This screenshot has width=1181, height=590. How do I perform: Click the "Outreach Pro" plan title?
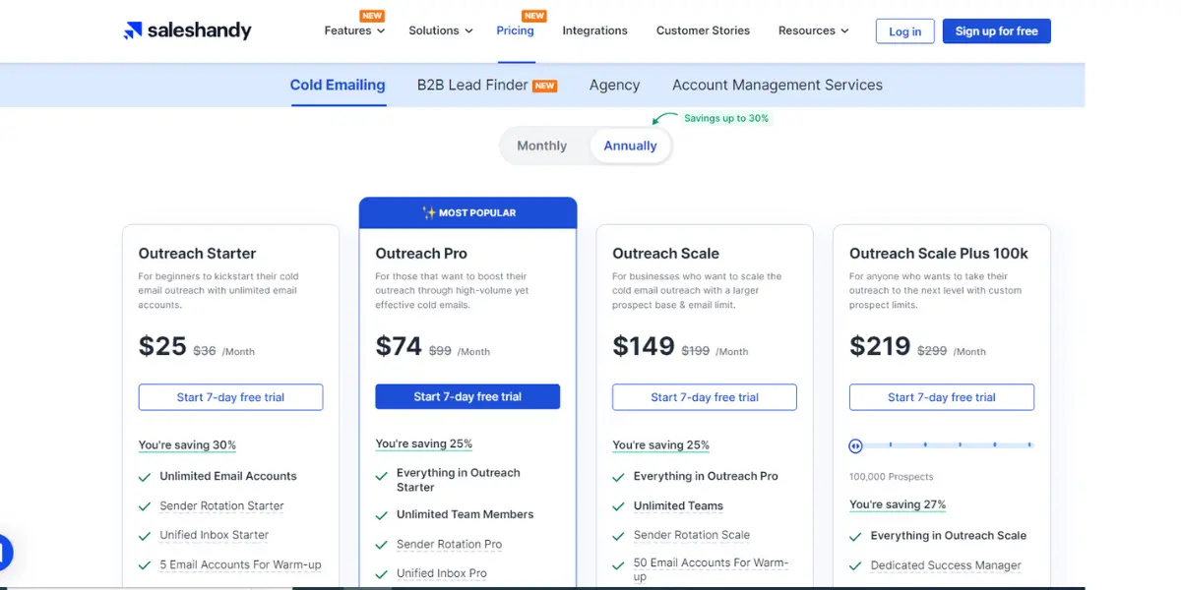click(421, 253)
